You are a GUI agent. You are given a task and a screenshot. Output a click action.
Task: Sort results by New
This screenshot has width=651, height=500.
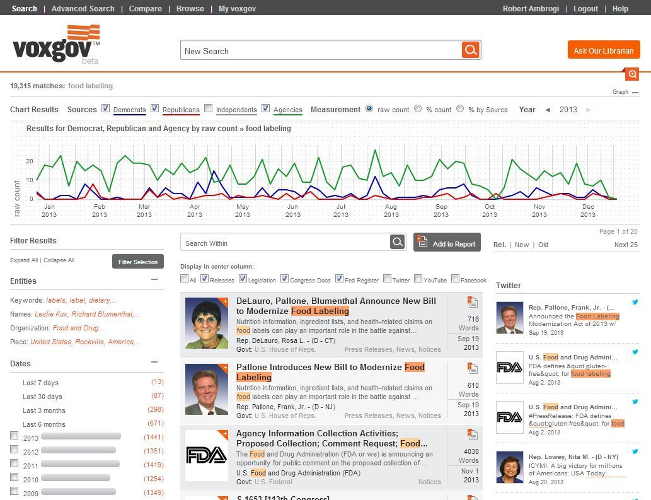click(522, 245)
